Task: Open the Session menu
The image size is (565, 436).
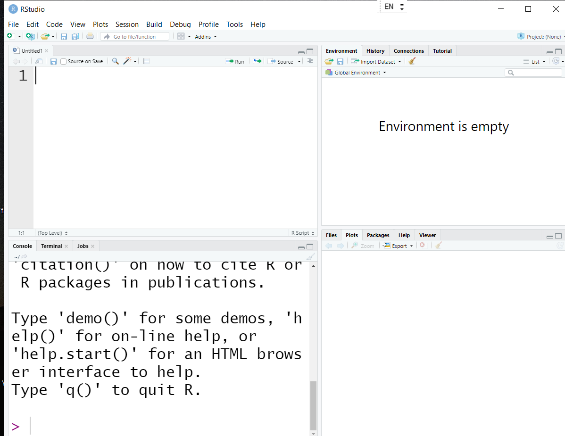Action: point(127,24)
